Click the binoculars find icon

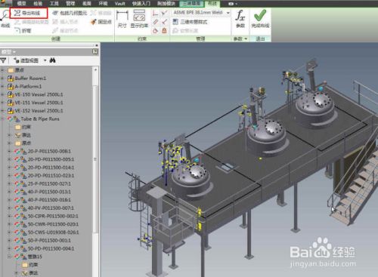click(52, 60)
